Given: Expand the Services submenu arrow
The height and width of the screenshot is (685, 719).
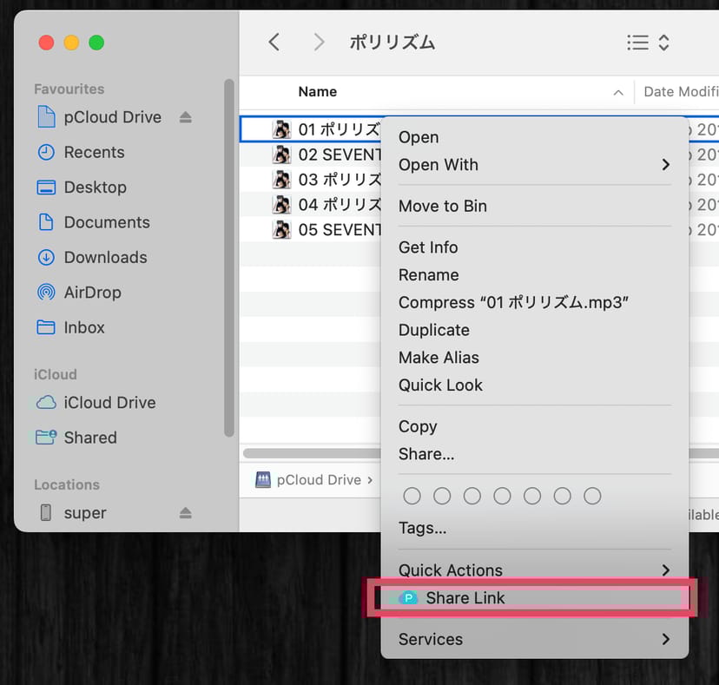Looking at the screenshot, I should 665,639.
